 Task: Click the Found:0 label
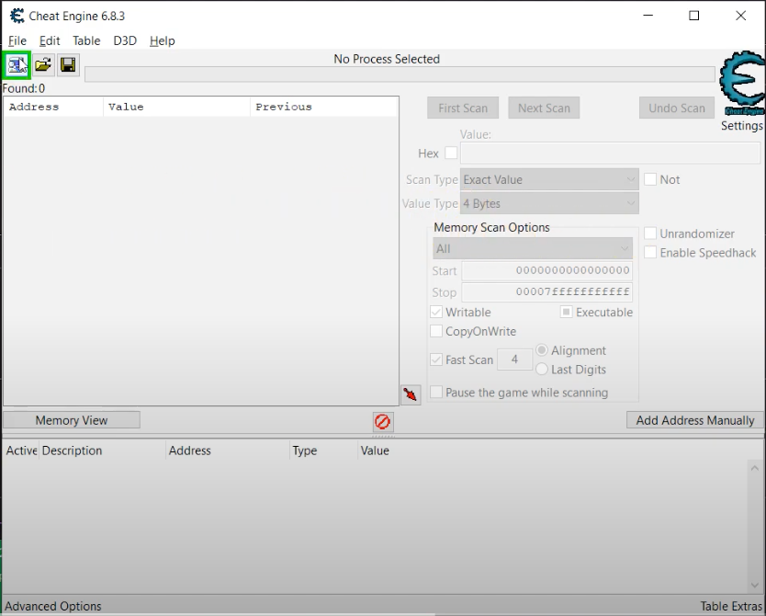click(24, 88)
